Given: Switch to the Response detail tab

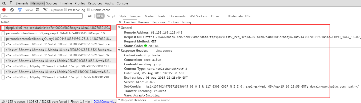Looking at the screenshot, I should tap(158, 22).
